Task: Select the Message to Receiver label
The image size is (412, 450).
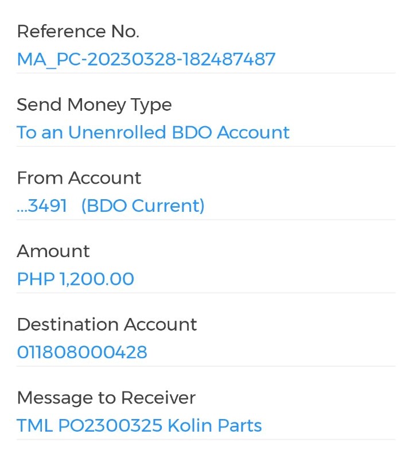Action: click(106, 398)
